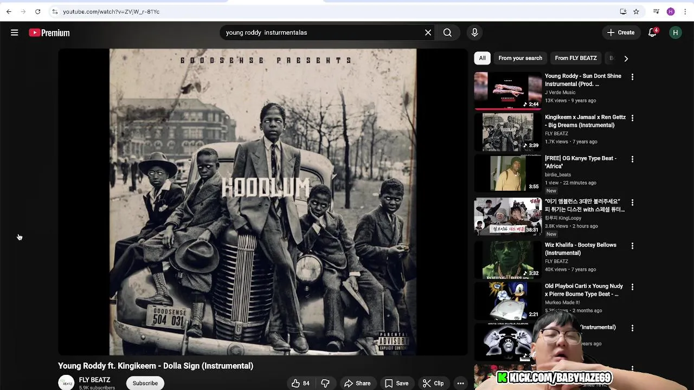Start voice search with microphone icon

[x=474, y=32]
